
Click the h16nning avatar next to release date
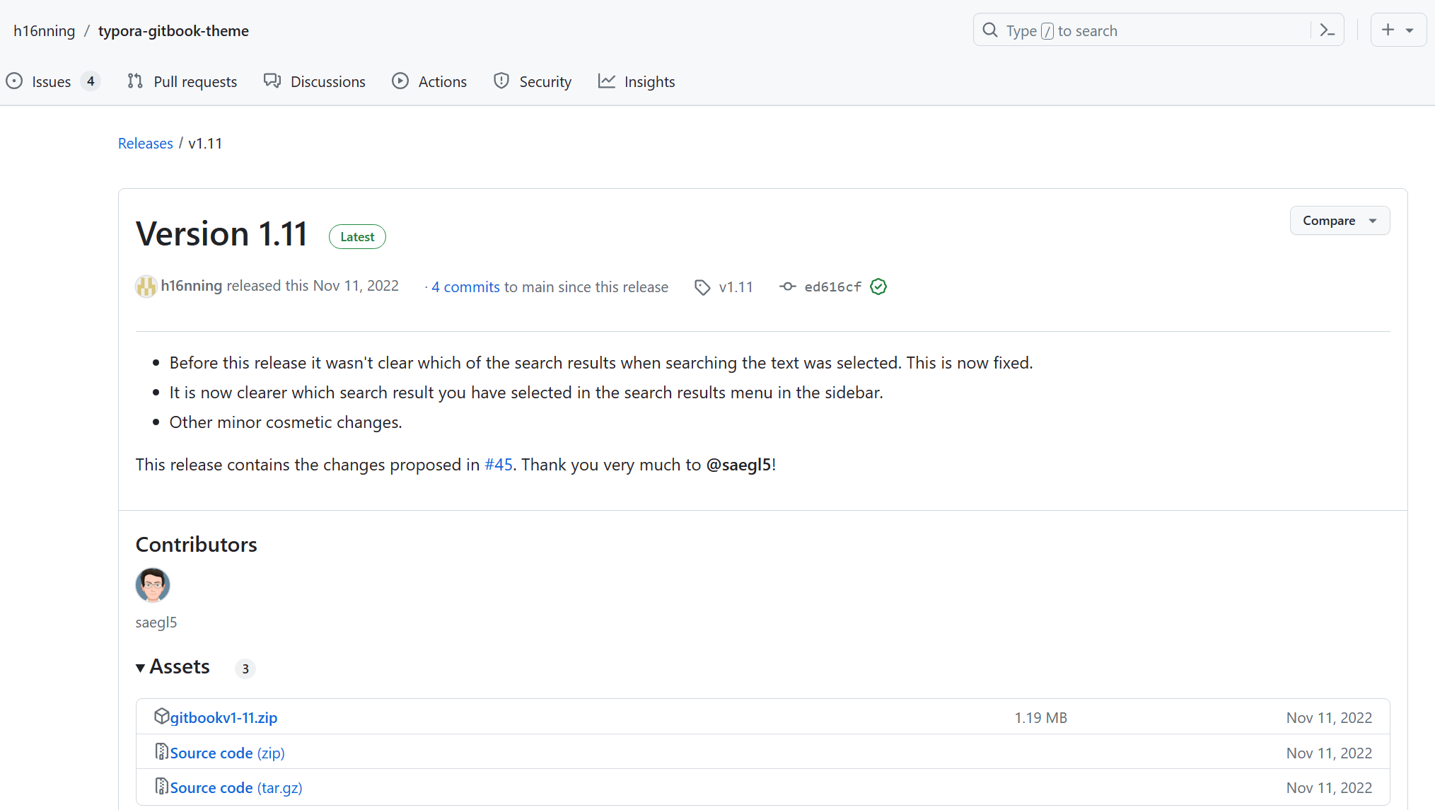pos(146,286)
